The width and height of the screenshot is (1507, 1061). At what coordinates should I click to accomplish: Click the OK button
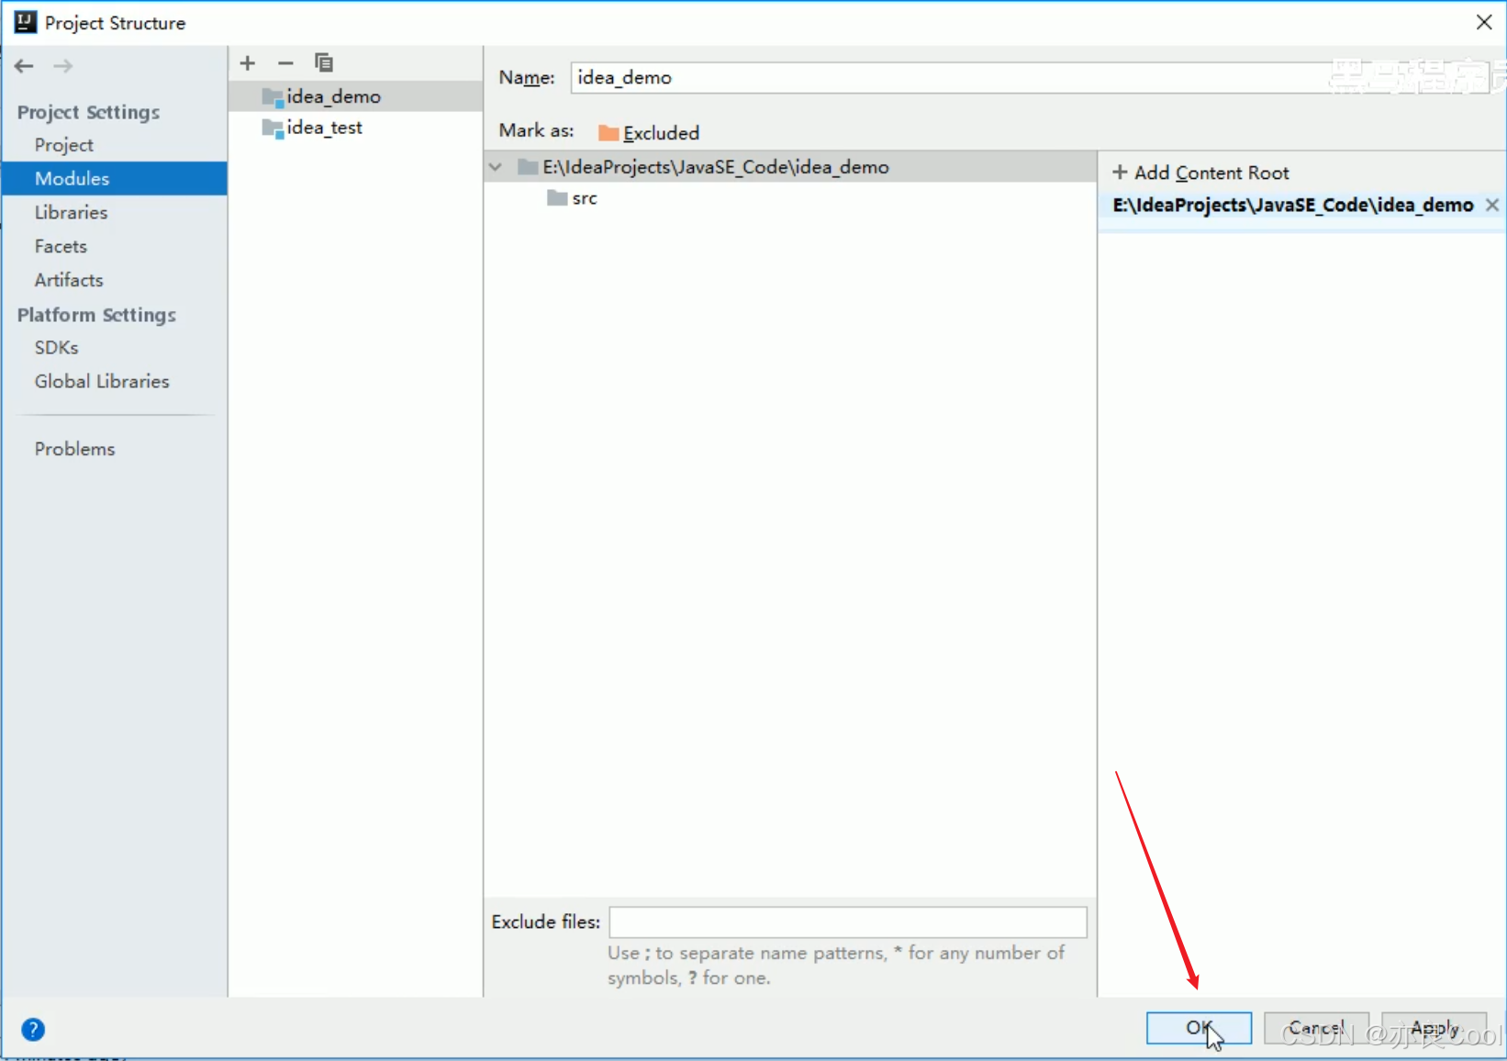point(1199,1028)
